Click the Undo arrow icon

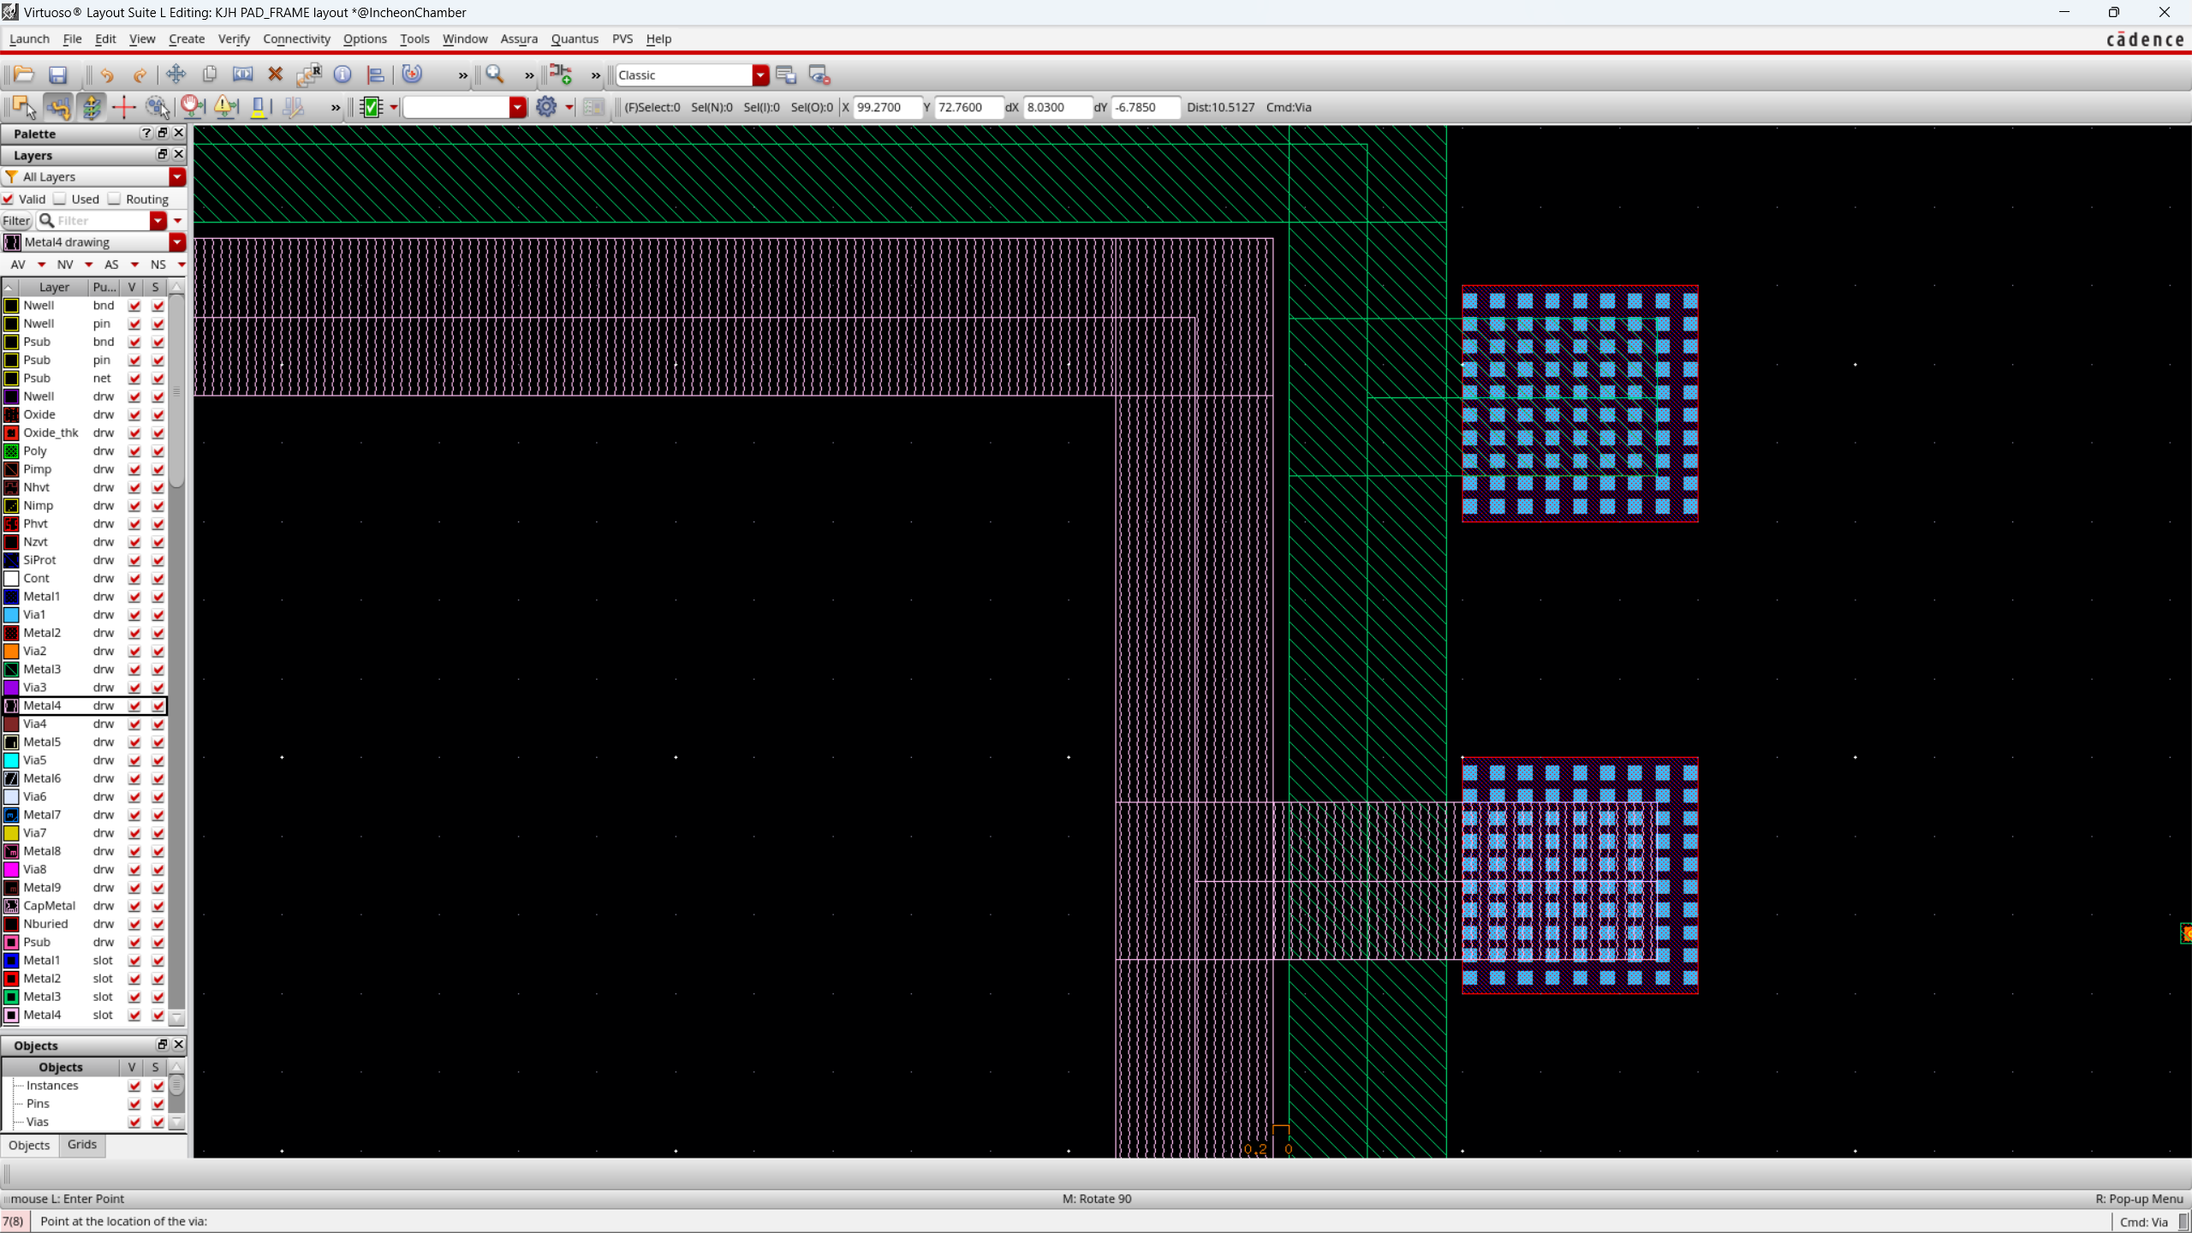pos(106,75)
